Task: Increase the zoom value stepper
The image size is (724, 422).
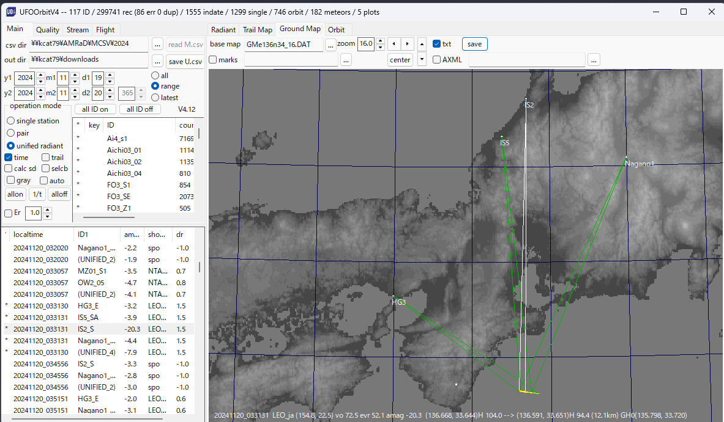Action: 380,41
